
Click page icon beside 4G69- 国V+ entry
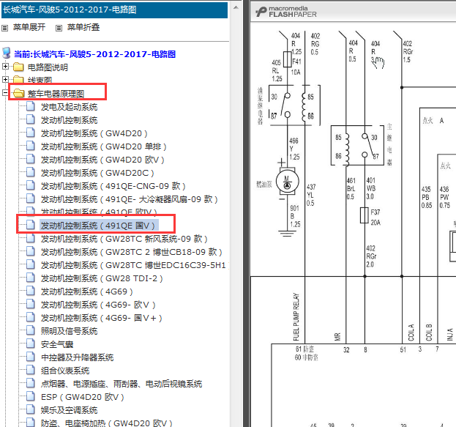(x=31, y=317)
